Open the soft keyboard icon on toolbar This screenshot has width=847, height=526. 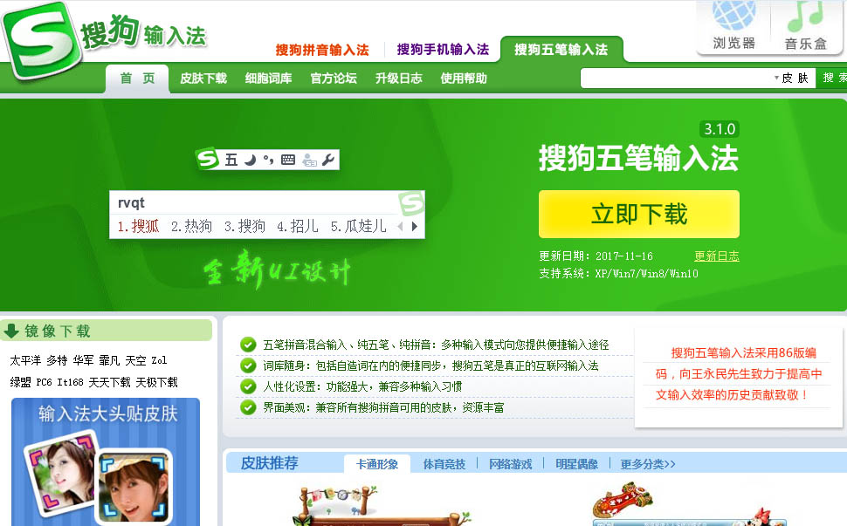coord(288,160)
